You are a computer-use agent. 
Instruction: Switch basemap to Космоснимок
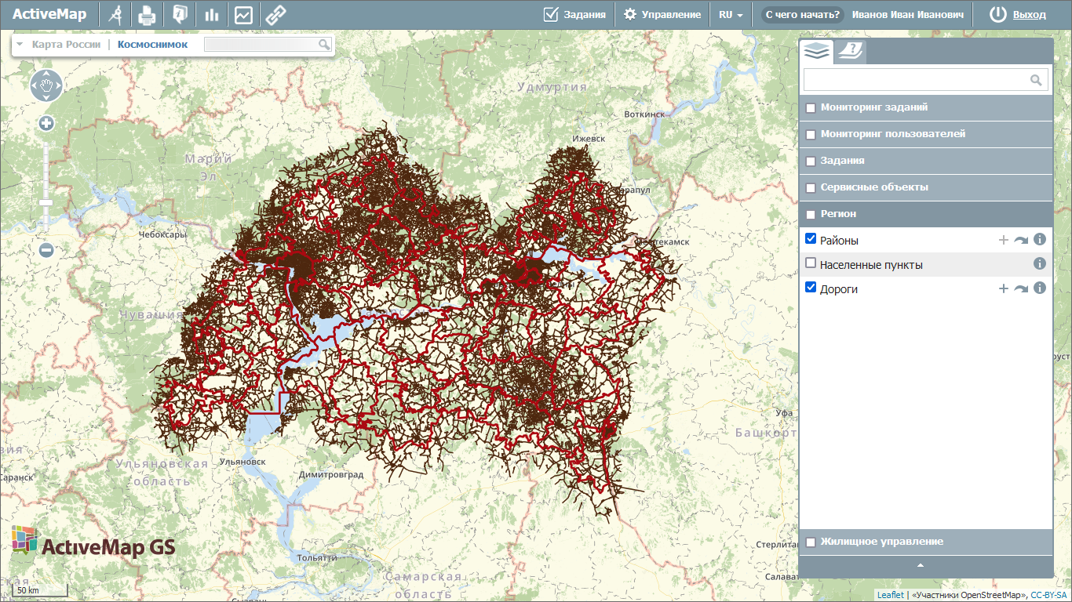(152, 45)
